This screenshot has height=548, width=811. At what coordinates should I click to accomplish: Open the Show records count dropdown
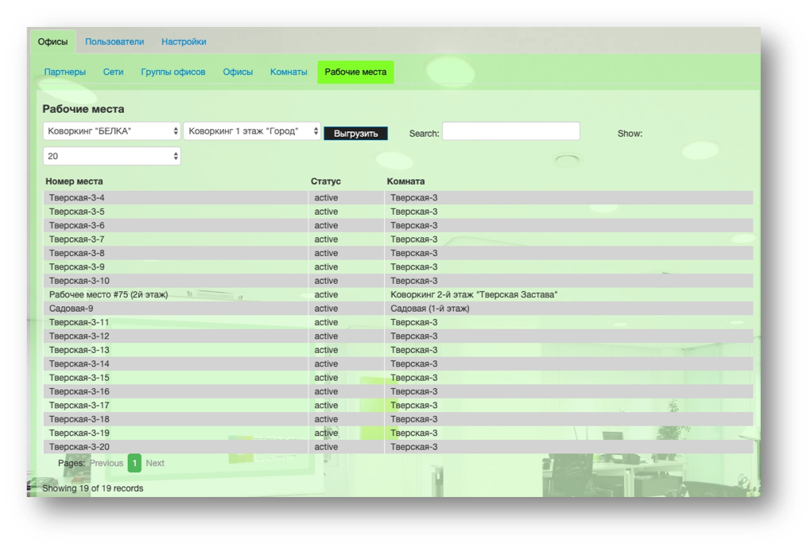[x=111, y=156]
